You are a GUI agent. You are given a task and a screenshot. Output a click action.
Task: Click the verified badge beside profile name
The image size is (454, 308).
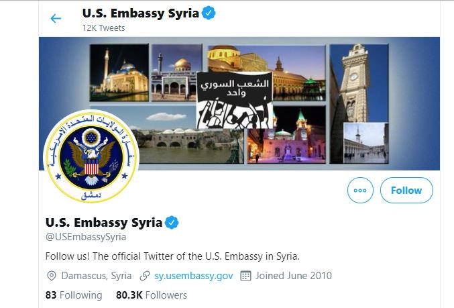[172, 223]
